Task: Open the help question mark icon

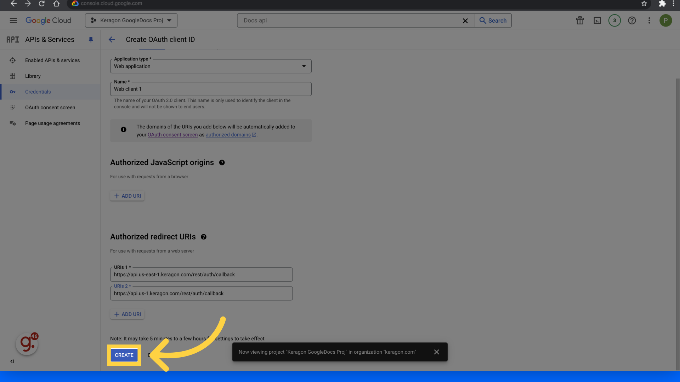Action: pos(632,21)
